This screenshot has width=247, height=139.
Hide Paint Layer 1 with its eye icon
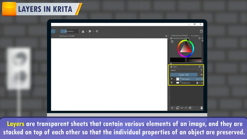[x=172, y=79]
